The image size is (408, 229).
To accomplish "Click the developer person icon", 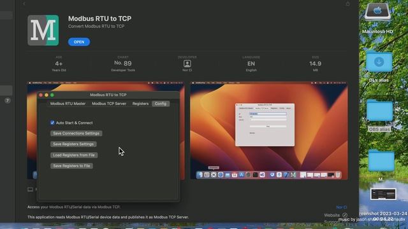I will click(187, 64).
